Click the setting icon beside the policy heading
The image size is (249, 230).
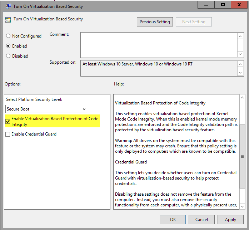tap(8, 19)
